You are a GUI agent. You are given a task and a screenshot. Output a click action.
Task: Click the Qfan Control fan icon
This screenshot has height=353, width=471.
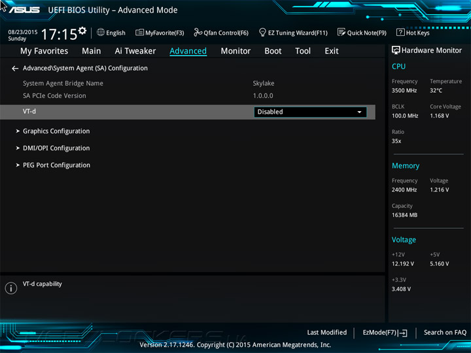(x=198, y=32)
